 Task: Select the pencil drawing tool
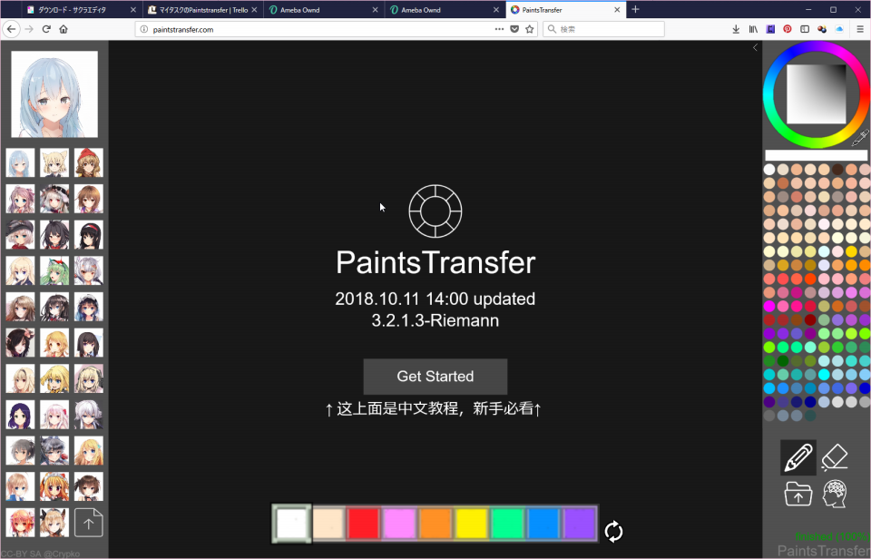click(798, 457)
